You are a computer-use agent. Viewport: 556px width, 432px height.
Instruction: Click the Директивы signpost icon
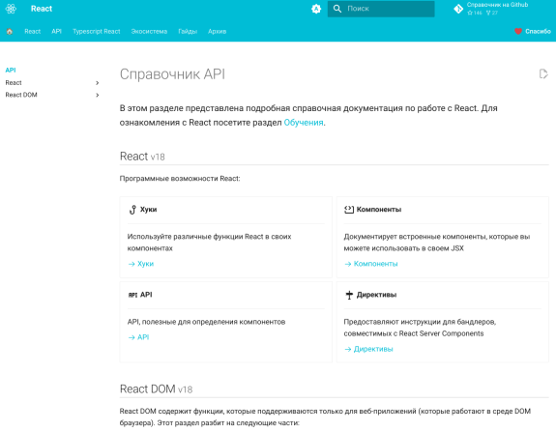349,295
